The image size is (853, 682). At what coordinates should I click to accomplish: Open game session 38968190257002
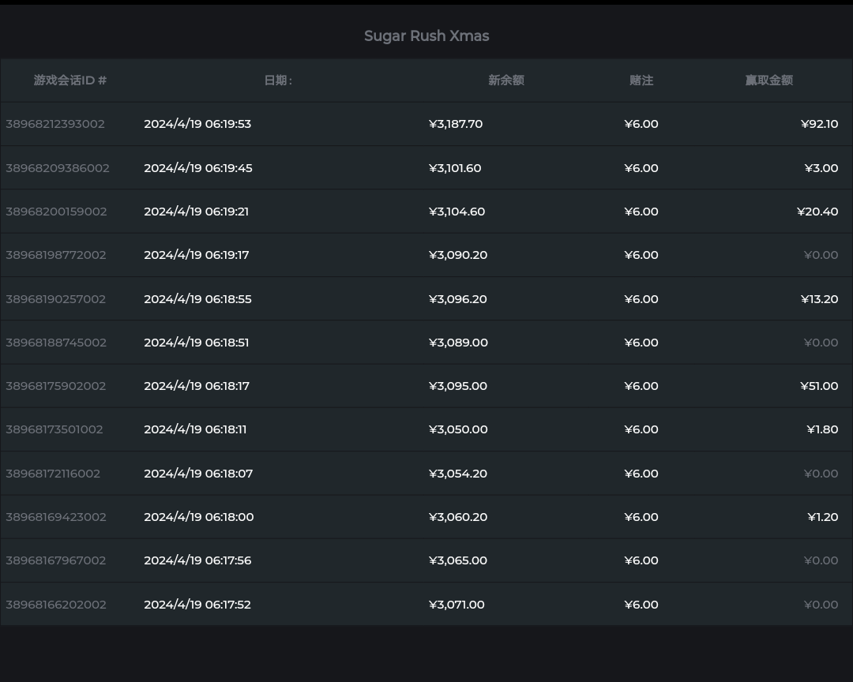[x=55, y=299]
